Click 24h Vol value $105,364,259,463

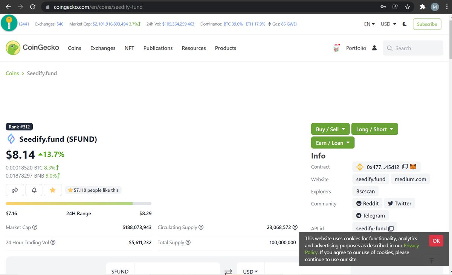coord(178,24)
